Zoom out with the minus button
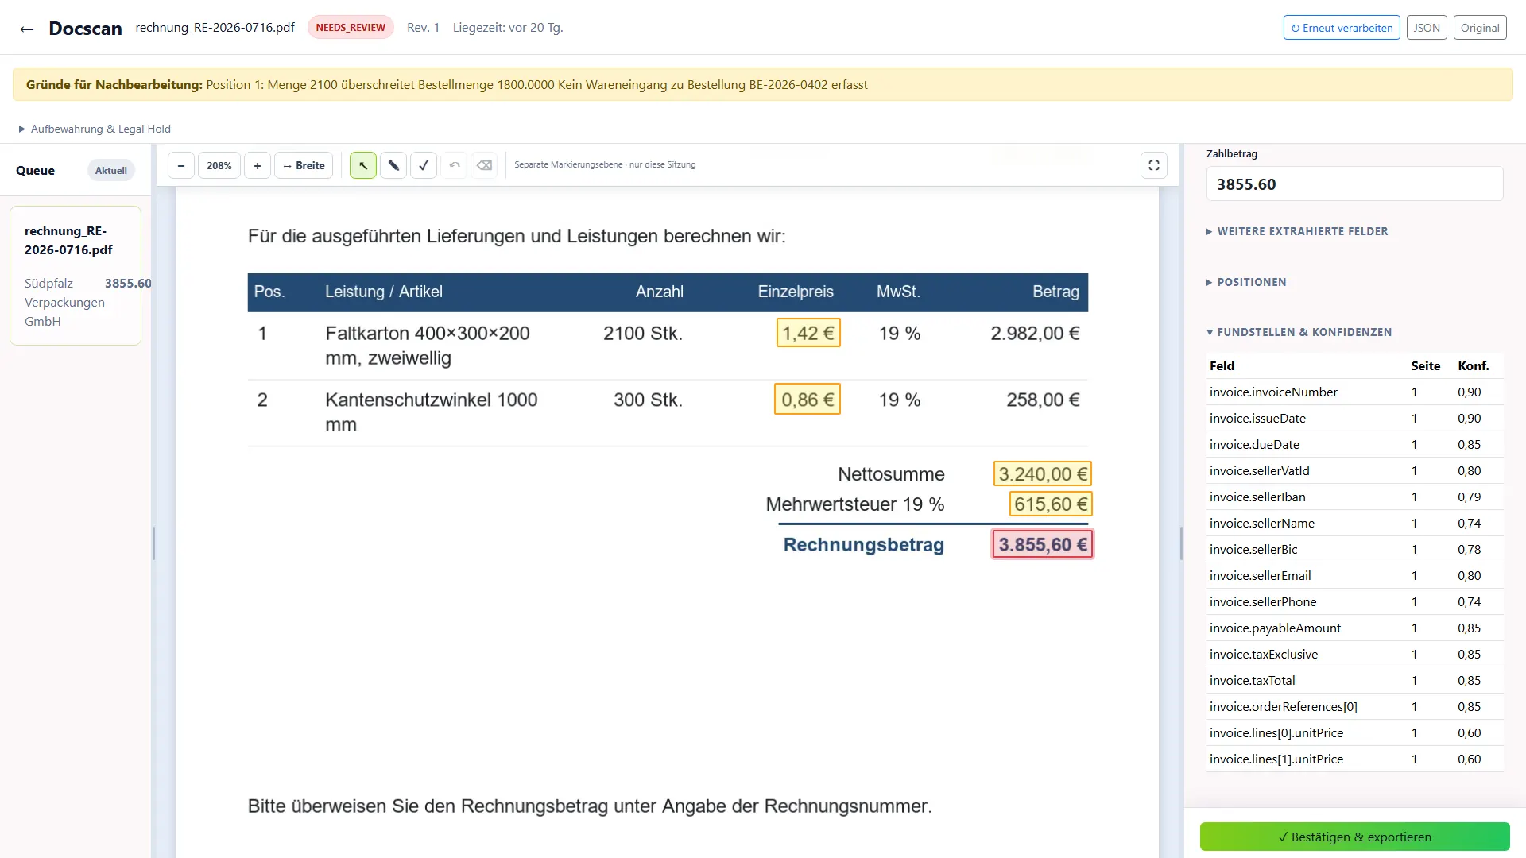 tap(181, 165)
